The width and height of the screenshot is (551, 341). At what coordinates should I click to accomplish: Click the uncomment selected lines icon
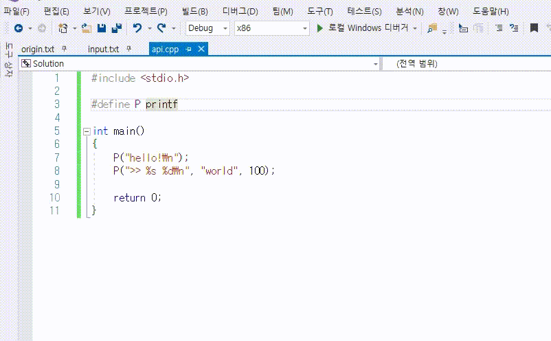(x=514, y=28)
